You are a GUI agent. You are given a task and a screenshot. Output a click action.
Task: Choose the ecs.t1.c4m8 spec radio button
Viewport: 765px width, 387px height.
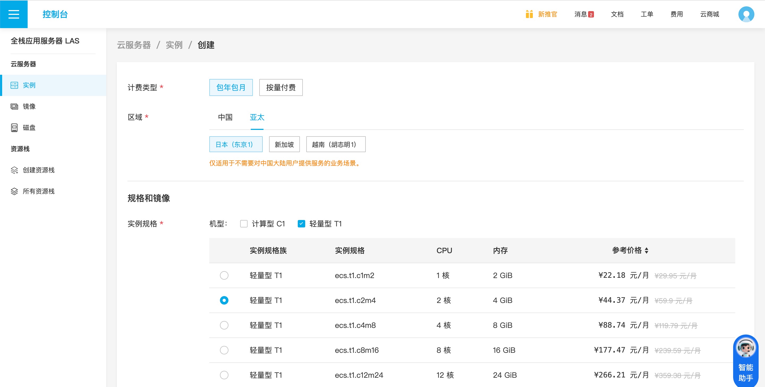point(224,325)
